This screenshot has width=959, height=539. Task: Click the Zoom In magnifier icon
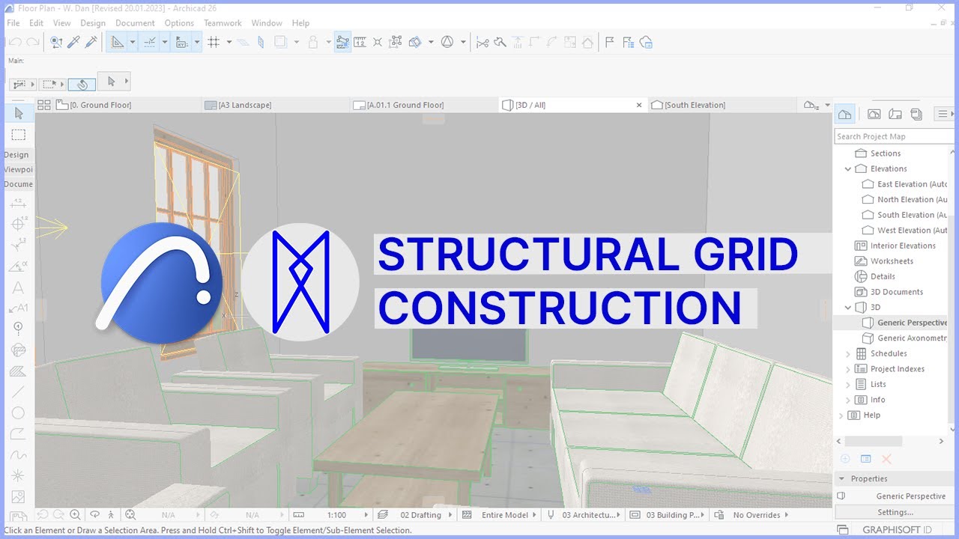[75, 514]
